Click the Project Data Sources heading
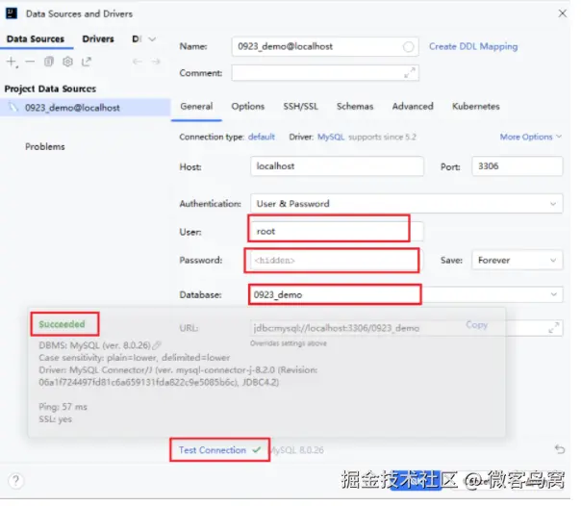The image size is (581, 506). pyautogui.click(x=50, y=89)
